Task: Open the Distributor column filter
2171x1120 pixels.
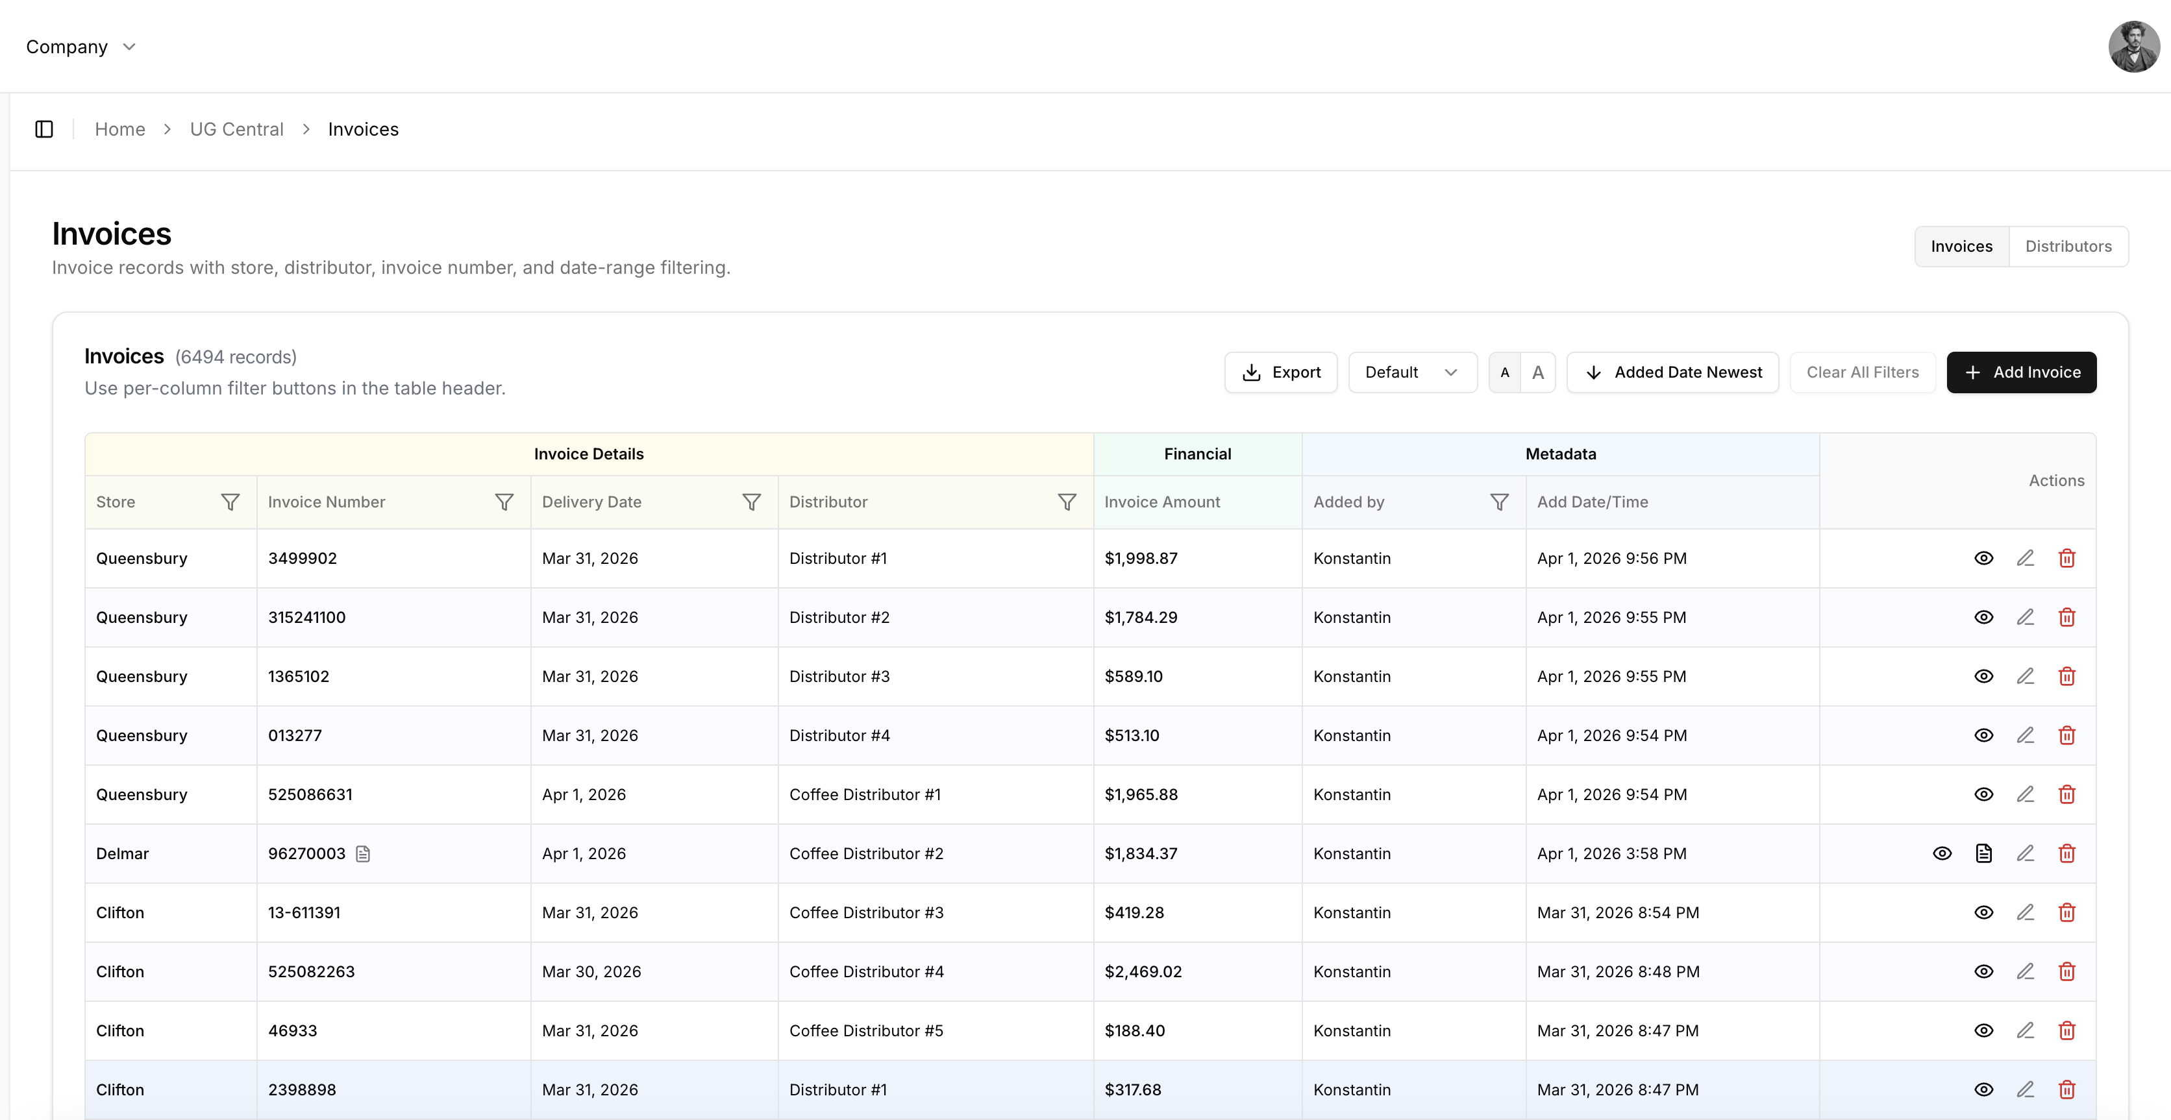Action: coord(1066,502)
